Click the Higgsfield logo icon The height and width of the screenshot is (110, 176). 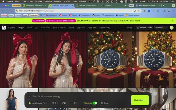(4, 28)
